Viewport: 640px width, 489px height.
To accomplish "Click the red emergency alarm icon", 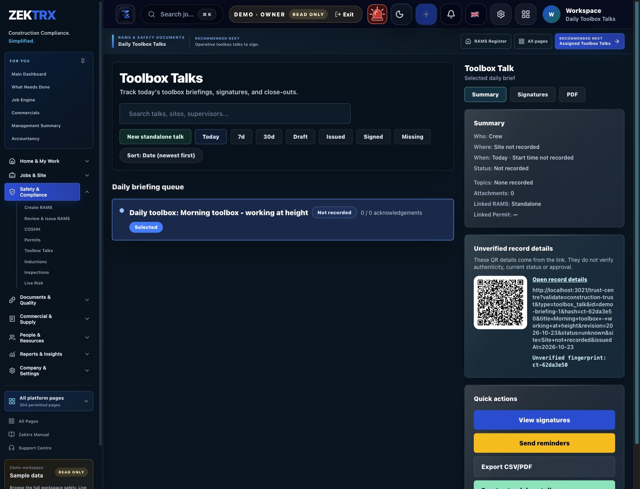I will pyautogui.click(x=377, y=14).
